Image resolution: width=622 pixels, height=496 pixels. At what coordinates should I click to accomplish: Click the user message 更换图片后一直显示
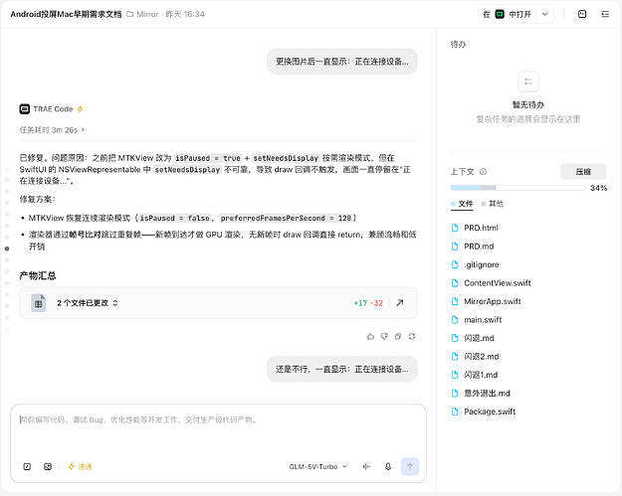[342, 62]
